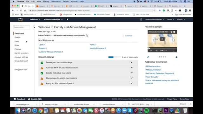203x114 pixels.
Task: Expand Create individual IAM users row
Action: 132,73
